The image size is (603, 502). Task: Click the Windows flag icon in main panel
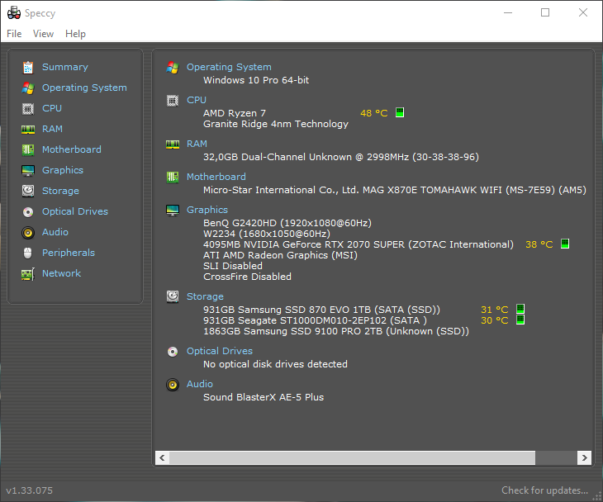(173, 68)
